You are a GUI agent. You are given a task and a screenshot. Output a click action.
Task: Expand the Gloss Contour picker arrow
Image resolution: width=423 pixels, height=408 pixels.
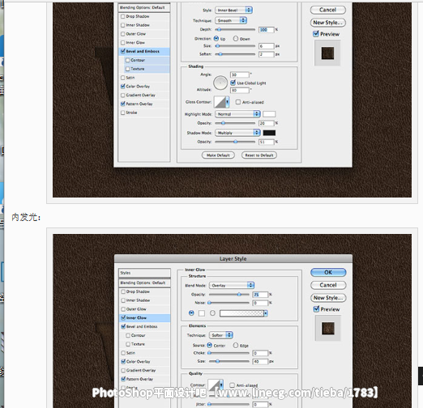[x=228, y=102]
